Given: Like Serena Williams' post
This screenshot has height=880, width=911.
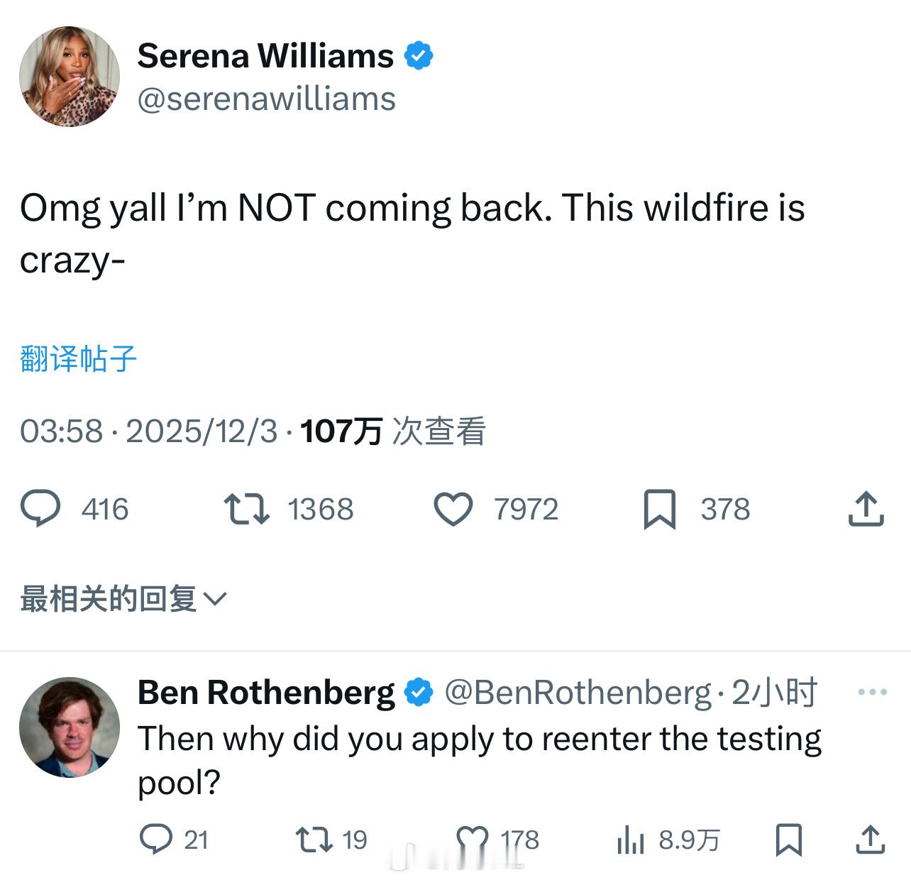Looking at the screenshot, I should 453,509.
